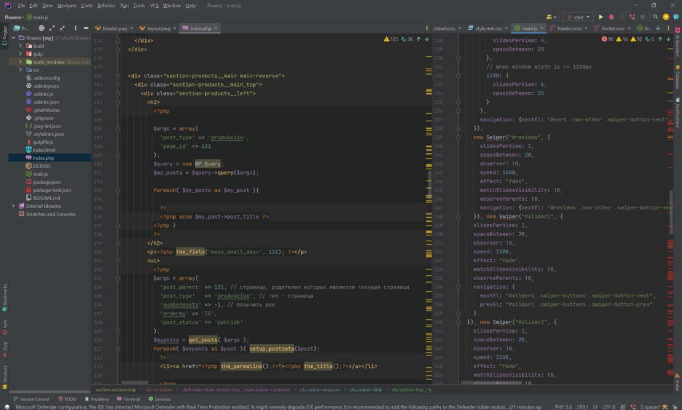Click the green Run button
Image resolution: width=682 pixels, height=410 pixels.
[x=600, y=17]
